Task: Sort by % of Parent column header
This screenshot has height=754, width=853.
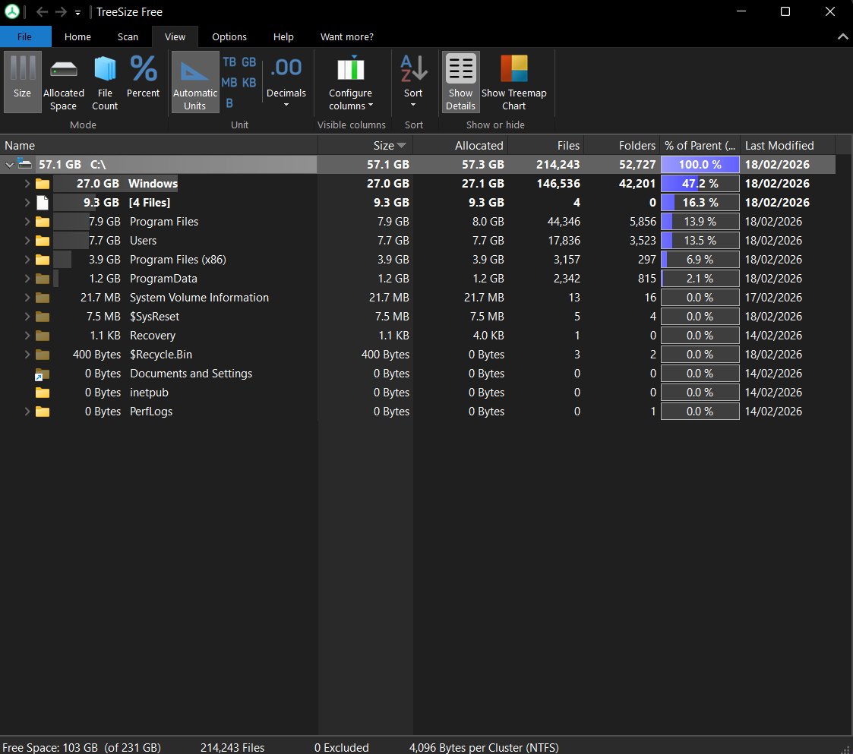Action: pyautogui.click(x=700, y=145)
